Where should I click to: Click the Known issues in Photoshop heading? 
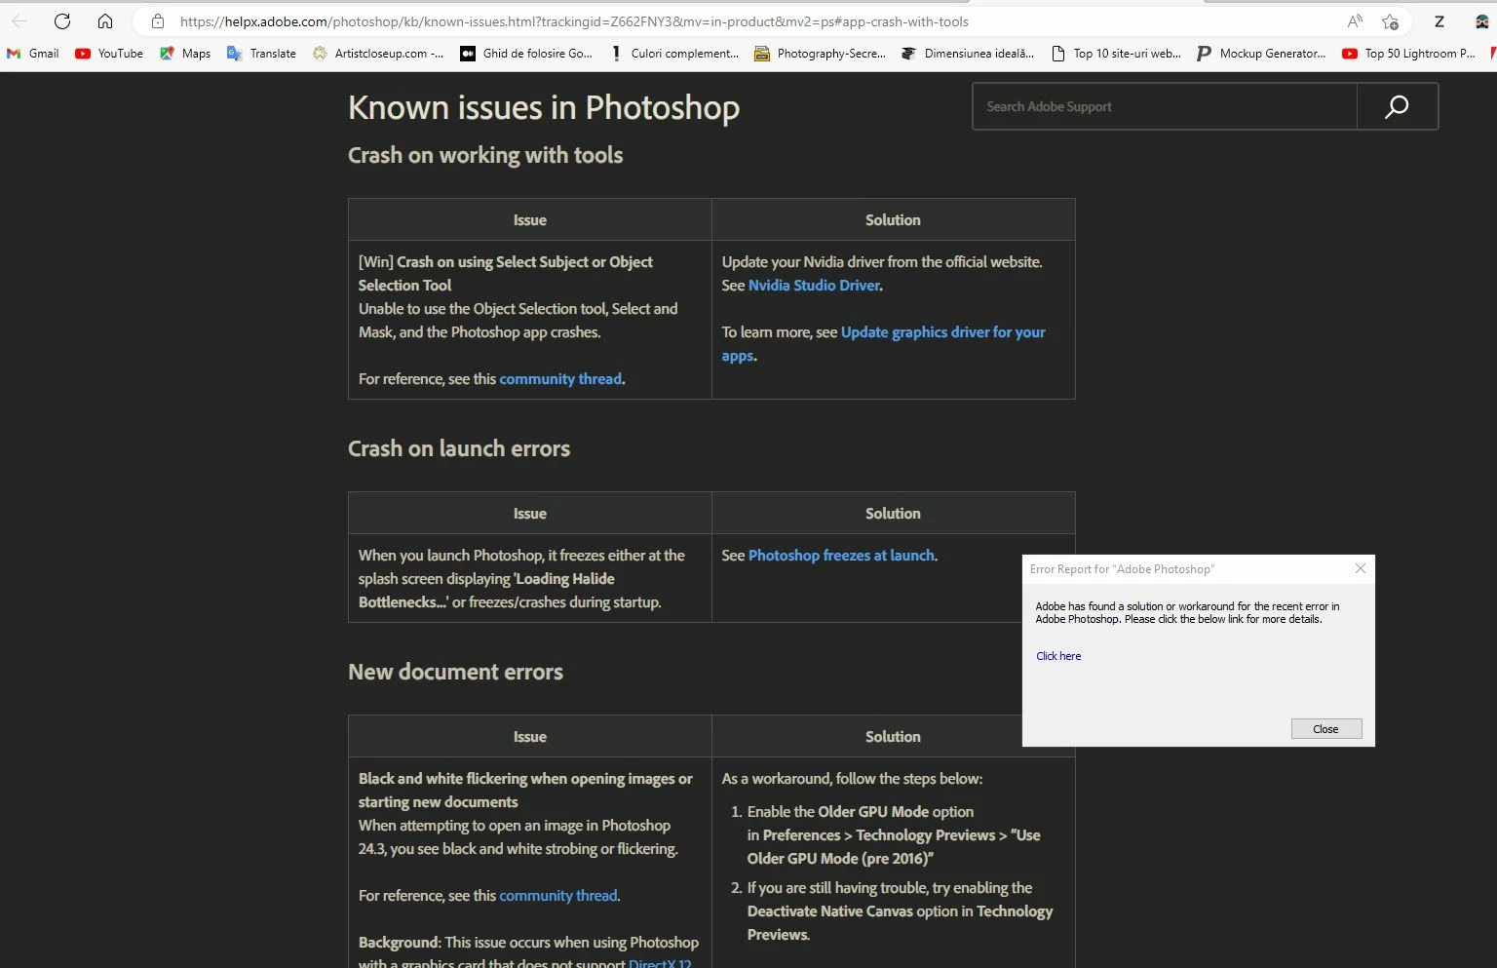(x=544, y=107)
